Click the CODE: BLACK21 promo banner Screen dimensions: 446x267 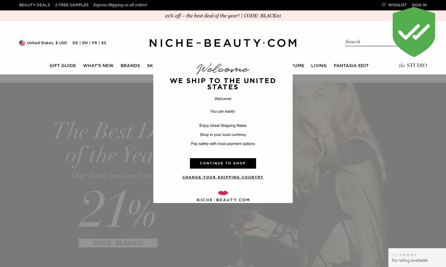click(x=223, y=16)
